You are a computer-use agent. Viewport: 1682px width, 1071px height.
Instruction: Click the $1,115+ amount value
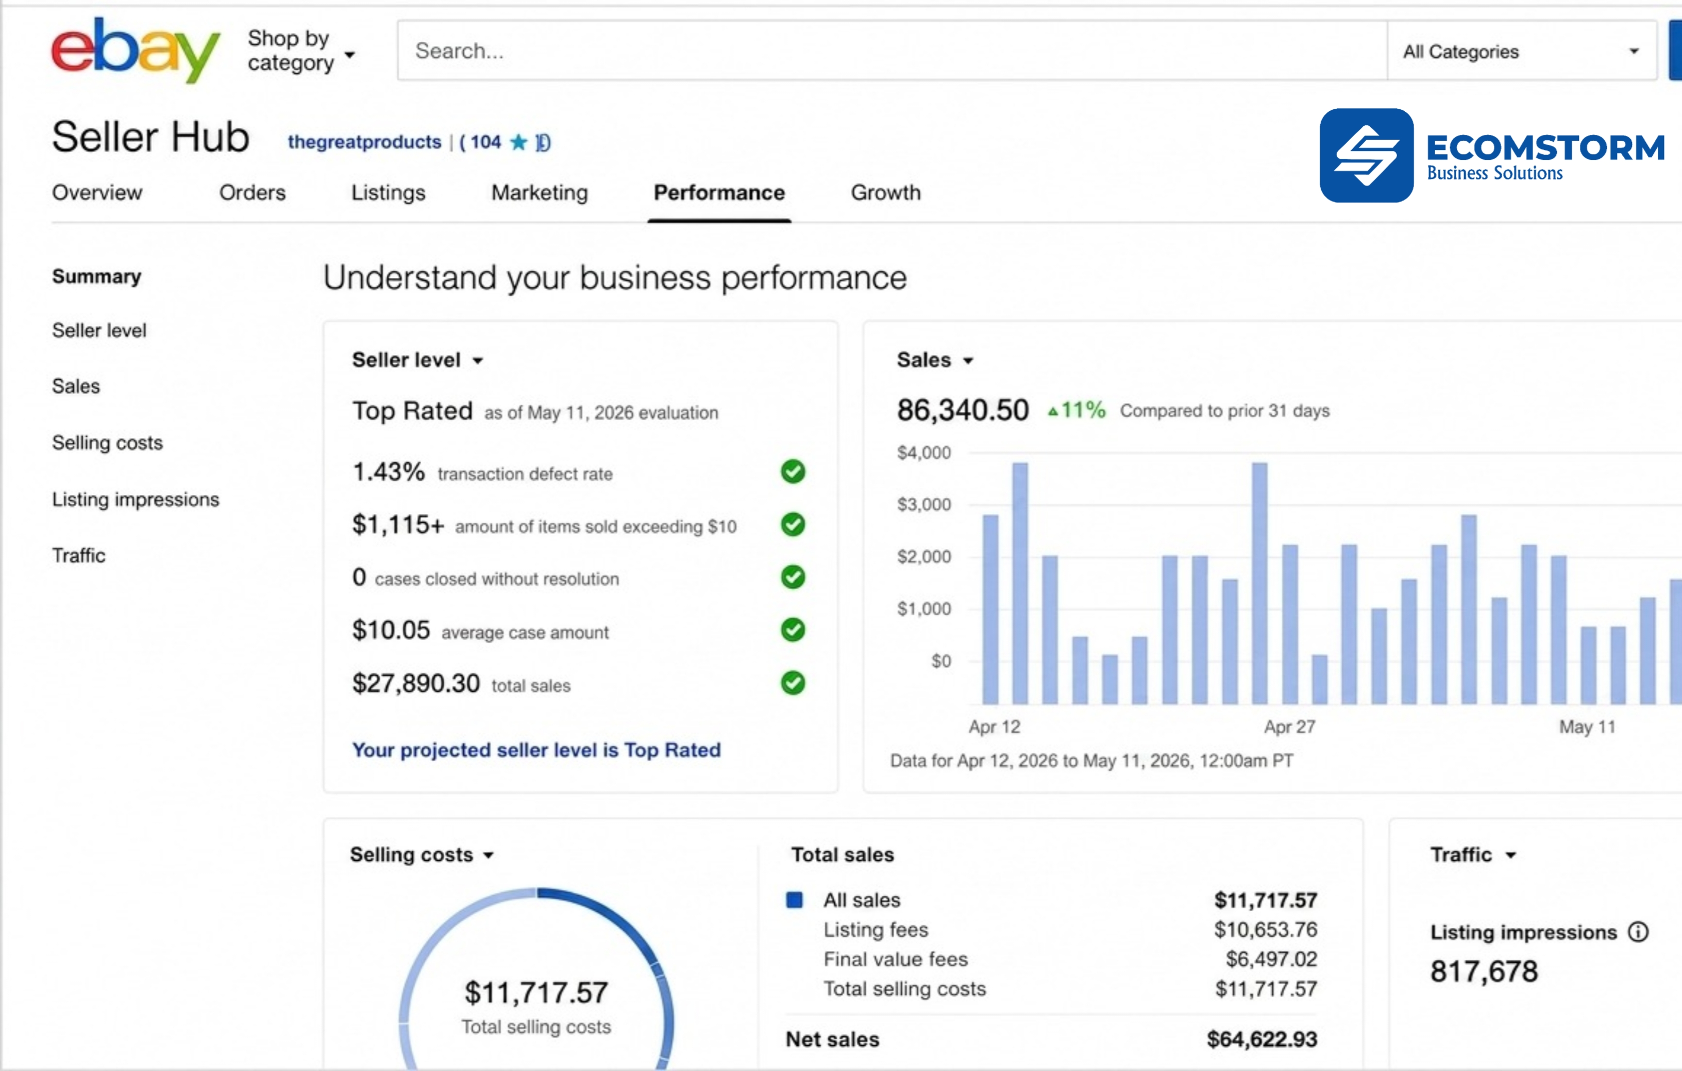coord(398,525)
